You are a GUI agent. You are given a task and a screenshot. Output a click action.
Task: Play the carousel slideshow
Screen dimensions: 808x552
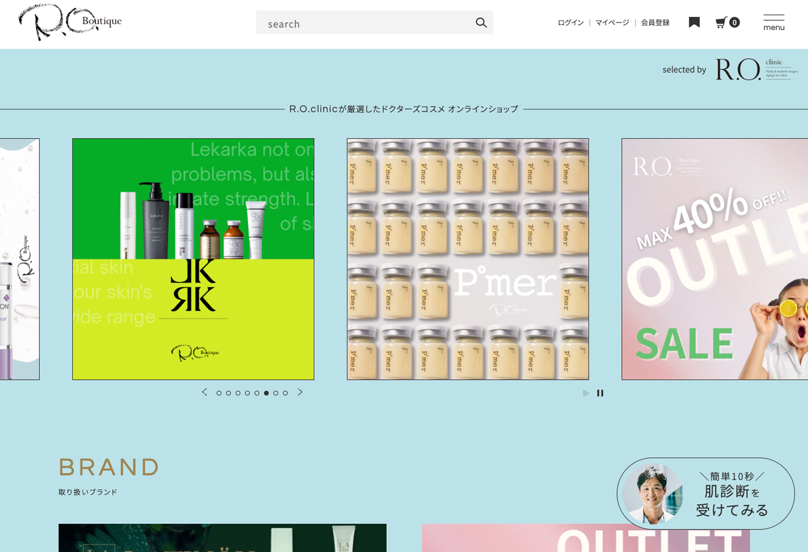[586, 393]
